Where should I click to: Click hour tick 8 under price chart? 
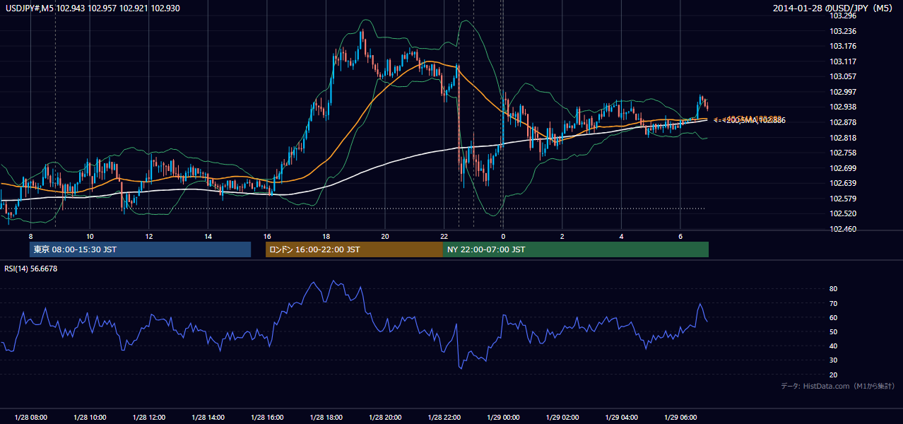pyautogui.click(x=30, y=236)
